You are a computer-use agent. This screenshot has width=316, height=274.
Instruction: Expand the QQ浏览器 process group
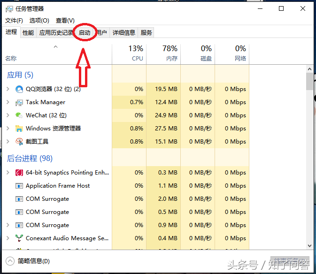coord(8,89)
